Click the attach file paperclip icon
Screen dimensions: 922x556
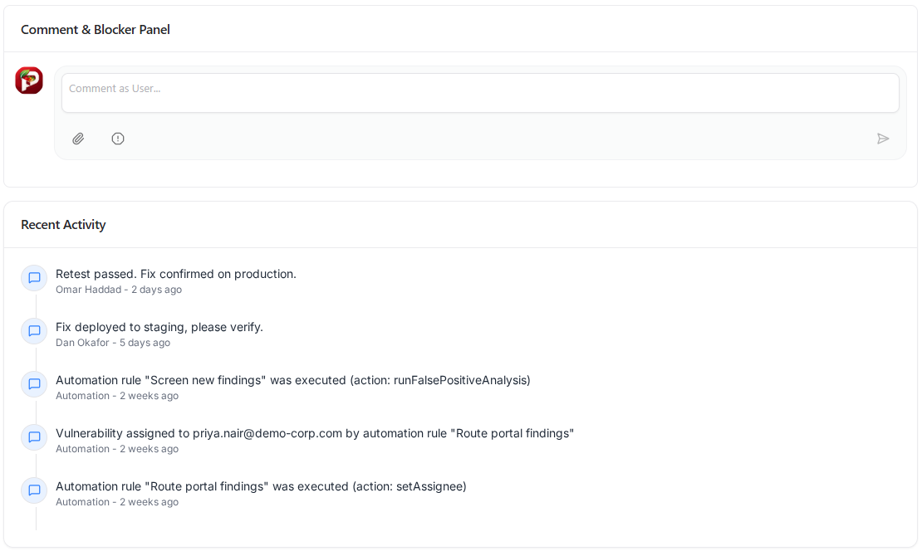point(78,139)
